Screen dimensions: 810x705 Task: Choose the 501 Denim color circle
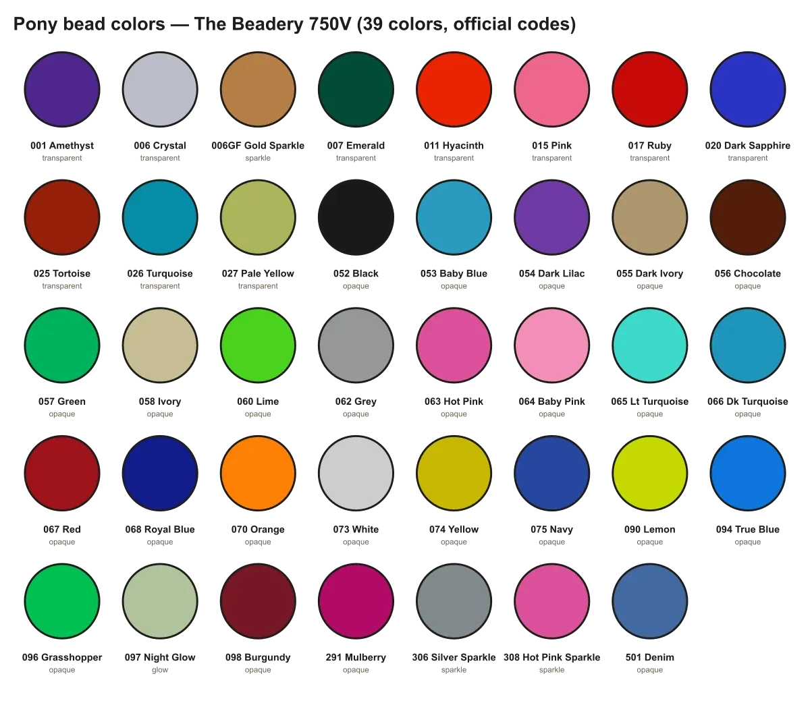(650, 602)
